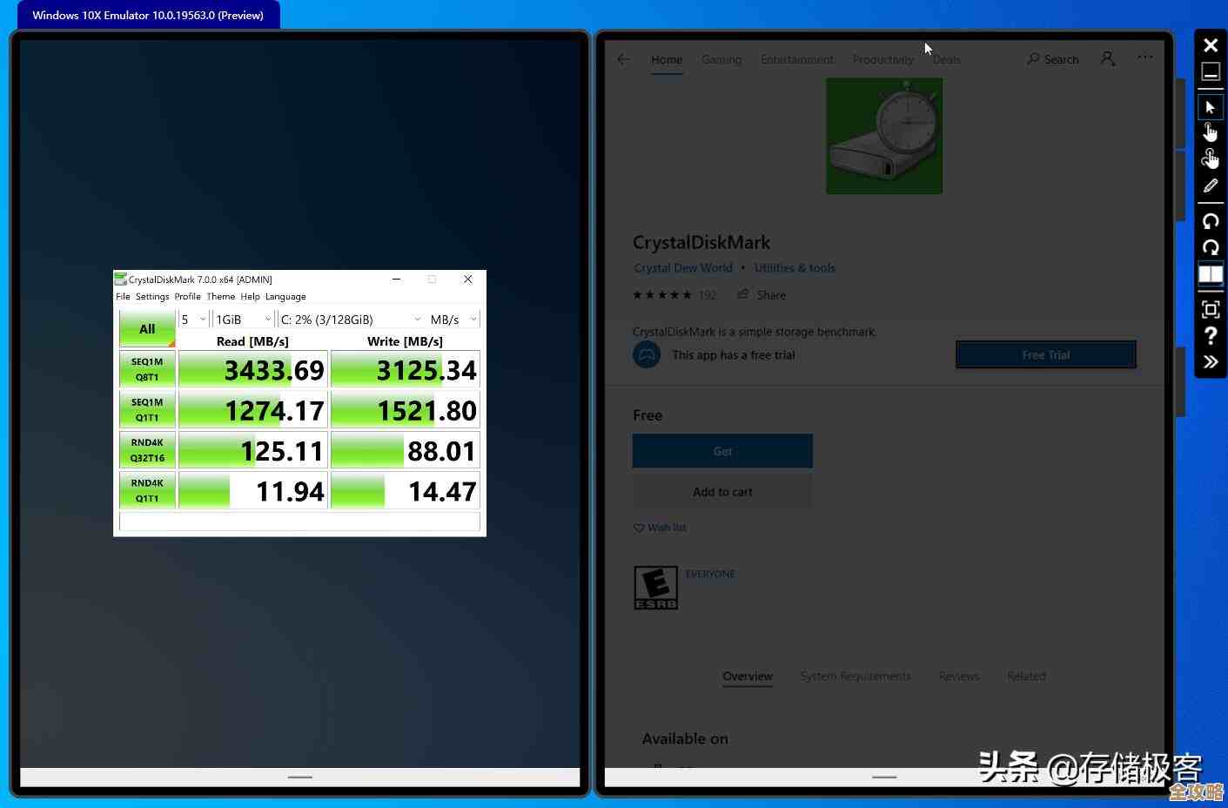
Task: Open the 1GiB test size dropdown
Action: click(243, 320)
